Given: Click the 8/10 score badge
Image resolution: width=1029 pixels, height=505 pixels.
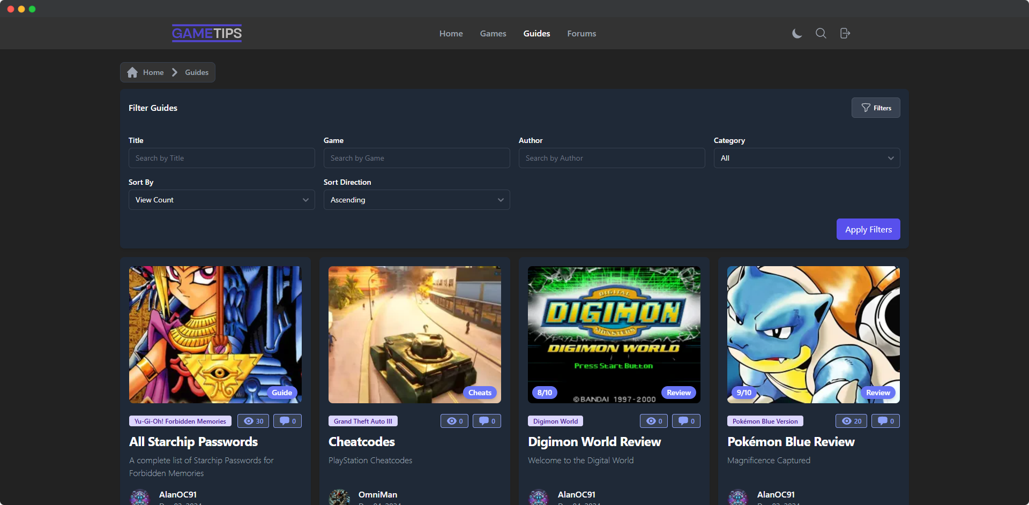Looking at the screenshot, I should coord(545,393).
